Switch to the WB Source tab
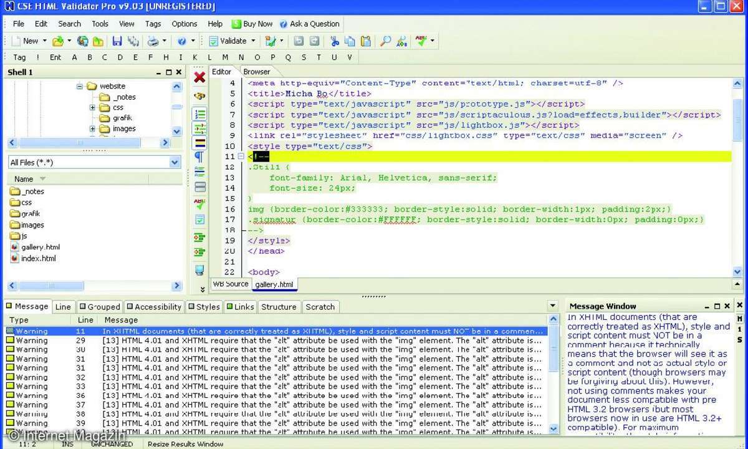 230,284
